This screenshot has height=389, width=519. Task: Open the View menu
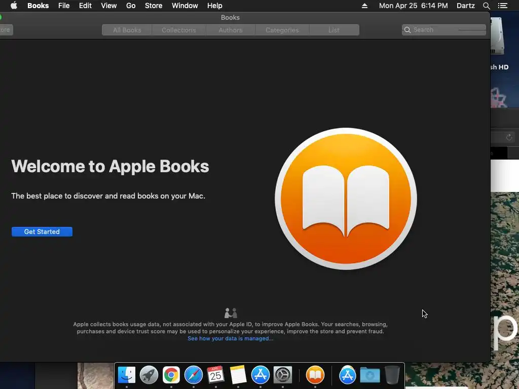tap(109, 6)
